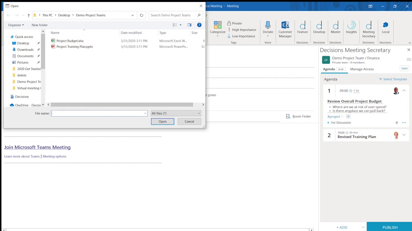Click the 1 hr duration on agenda item 1
Viewport: 412px width, 231px height.
click(x=356, y=91)
